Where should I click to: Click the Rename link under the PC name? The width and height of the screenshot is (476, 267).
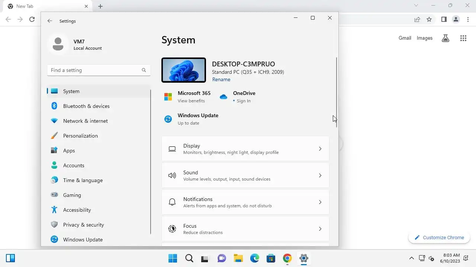pyautogui.click(x=221, y=79)
